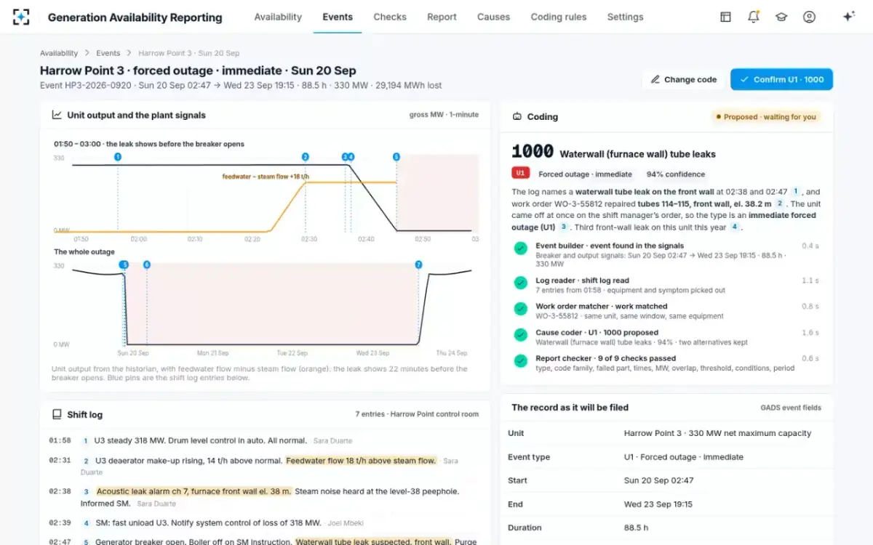Select pin 5 on the 01:50–03:00 chart
Viewport: 873px width, 545px height.
[x=396, y=157]
